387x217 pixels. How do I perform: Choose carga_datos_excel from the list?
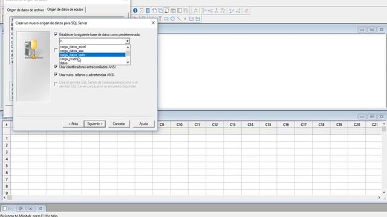tap(93, 47)
